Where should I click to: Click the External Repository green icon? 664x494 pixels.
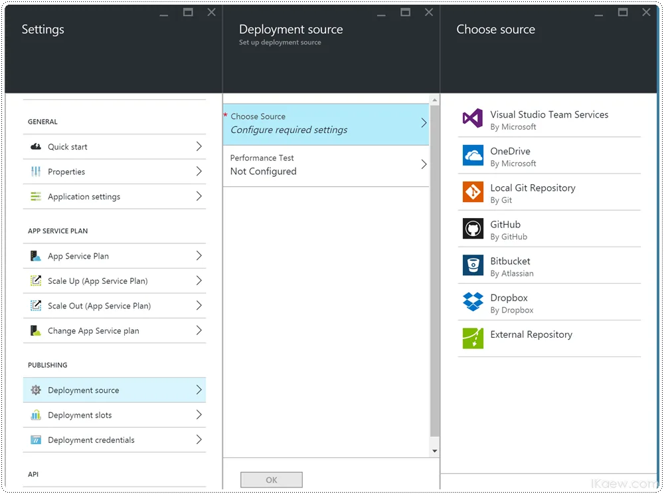(473, 338)
